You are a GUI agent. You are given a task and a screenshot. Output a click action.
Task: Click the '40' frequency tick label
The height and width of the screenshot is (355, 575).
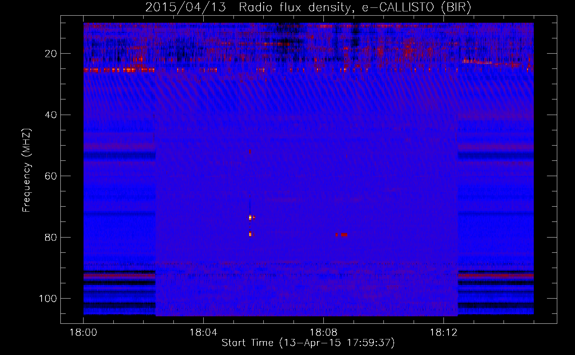(51, 115)
